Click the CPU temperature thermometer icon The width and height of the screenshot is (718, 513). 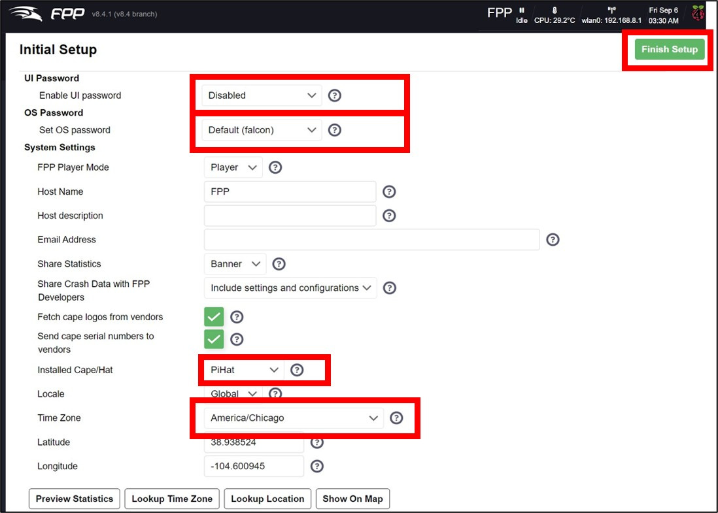pyautogui.click(x=554, y=10)
